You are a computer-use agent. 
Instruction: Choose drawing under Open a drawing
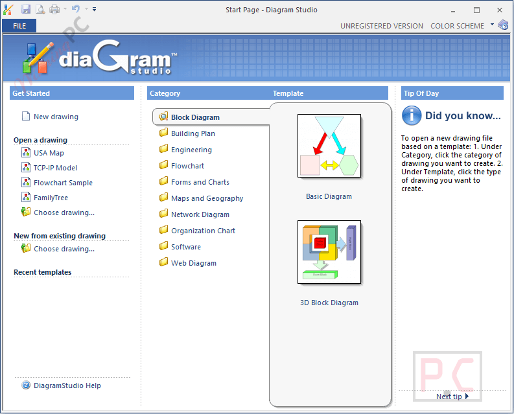coord(64,213)
